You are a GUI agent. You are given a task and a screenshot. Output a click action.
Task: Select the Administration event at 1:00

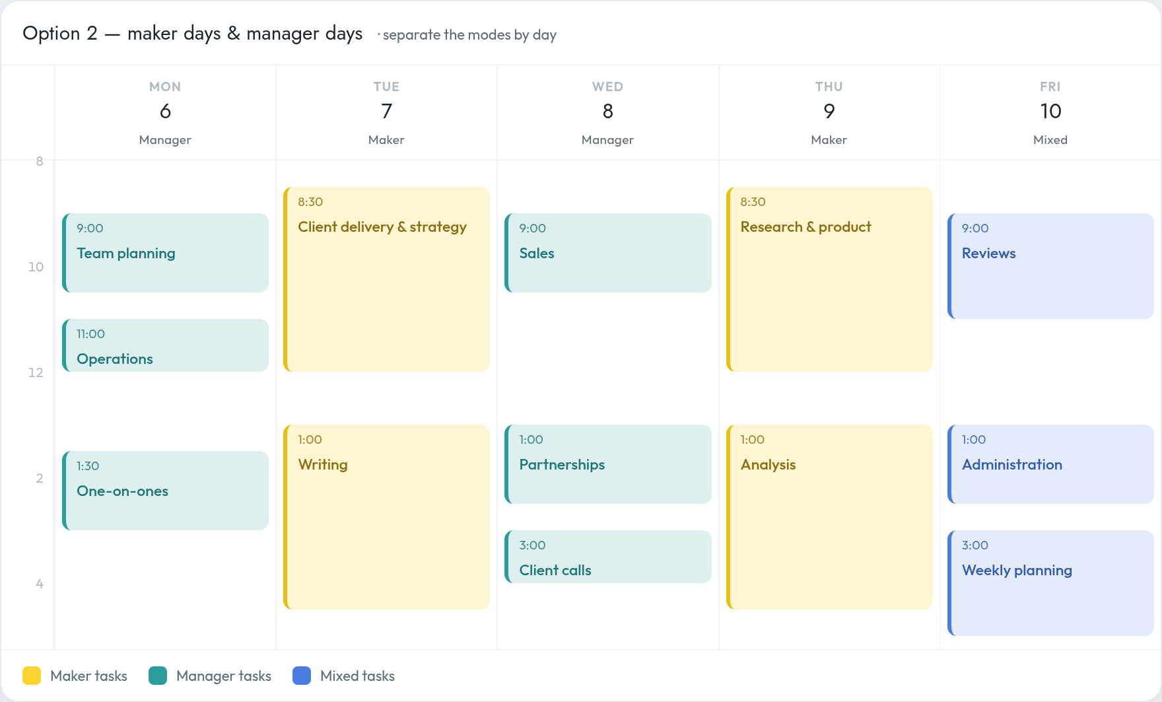[1050, 464]
